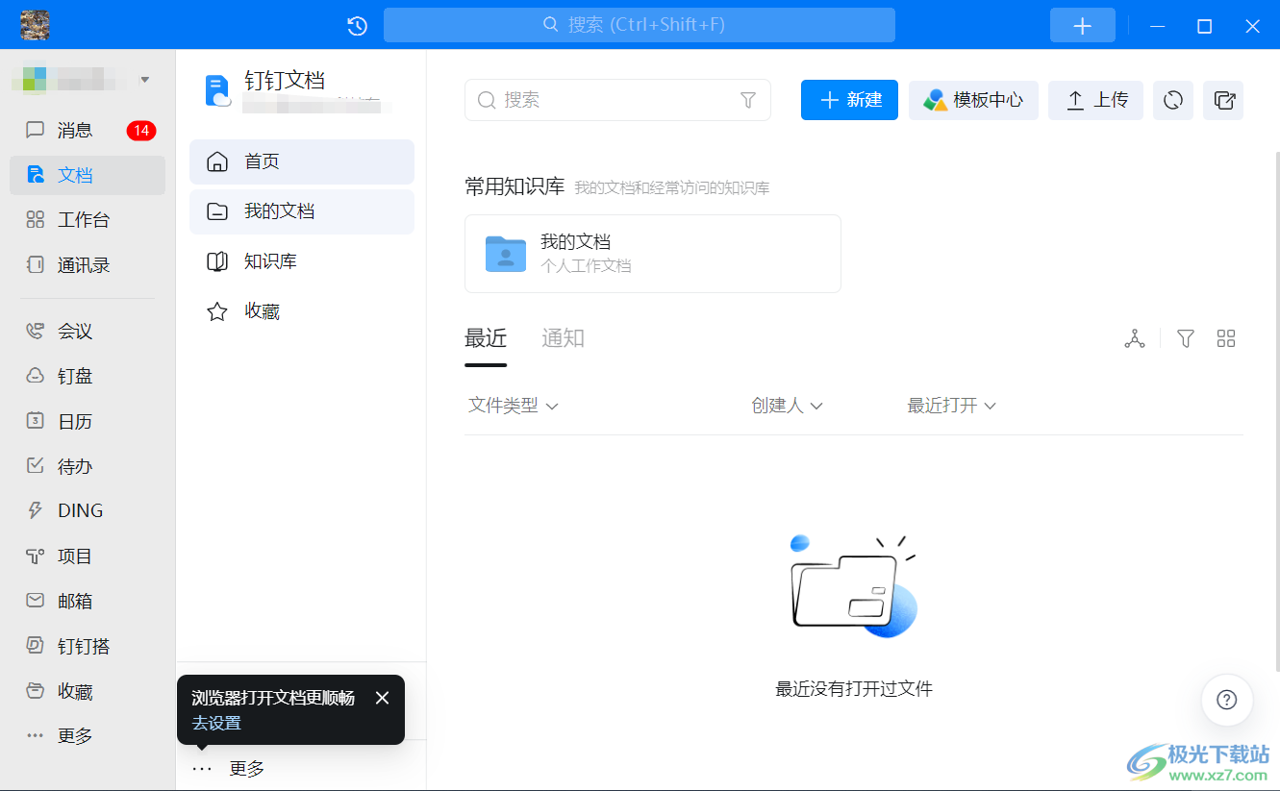
Task: Open 通讯录 in the left sidebar
Action: [88, 265]
